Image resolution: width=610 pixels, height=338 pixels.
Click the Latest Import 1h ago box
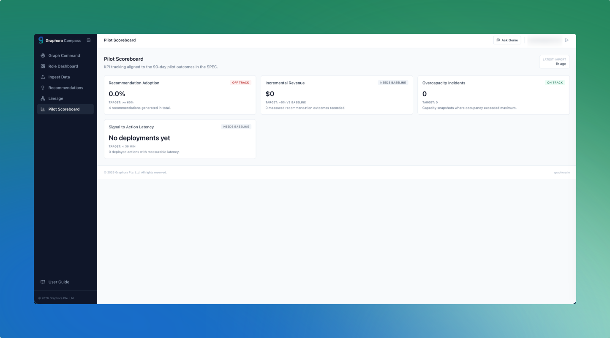[555, 62]
